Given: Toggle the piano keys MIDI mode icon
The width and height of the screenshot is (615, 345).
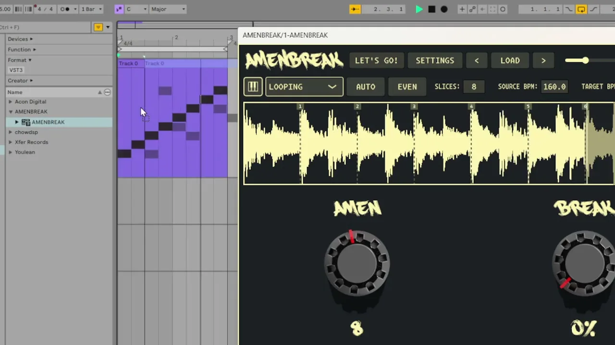Looking at the screenshot, I should (x=253, y=87).
